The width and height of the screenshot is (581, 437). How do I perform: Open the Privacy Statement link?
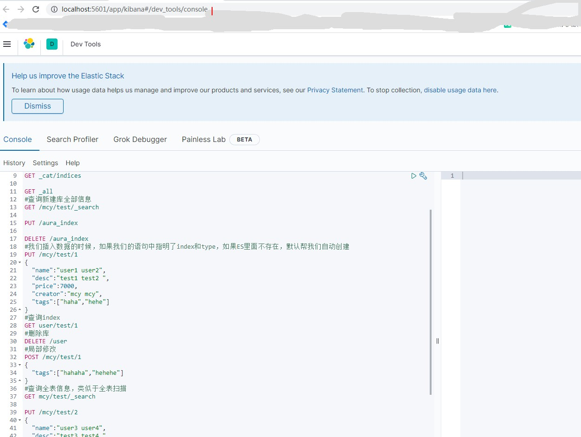click(x=335, y=90)
